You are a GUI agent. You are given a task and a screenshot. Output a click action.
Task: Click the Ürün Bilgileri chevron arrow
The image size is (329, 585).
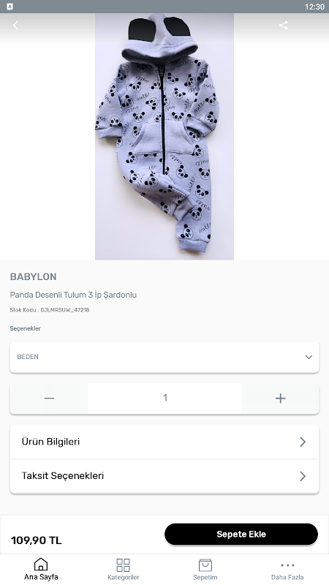(303, 442)
